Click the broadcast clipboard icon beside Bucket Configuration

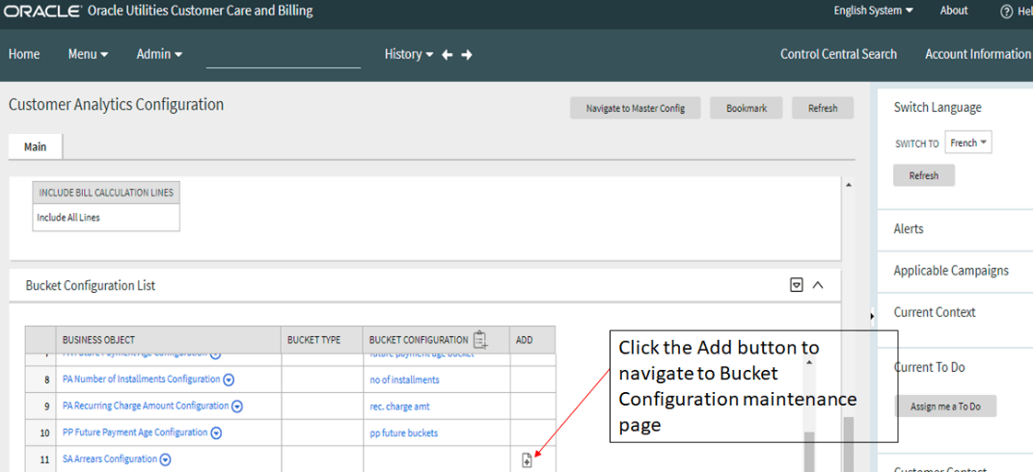[480, 339]
